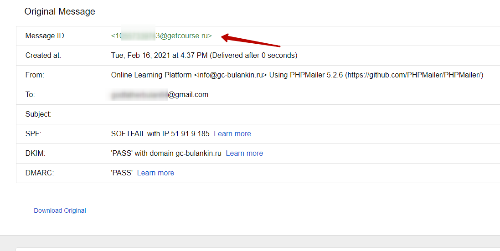Click the Subject: field label

click(x=38, y=114)
